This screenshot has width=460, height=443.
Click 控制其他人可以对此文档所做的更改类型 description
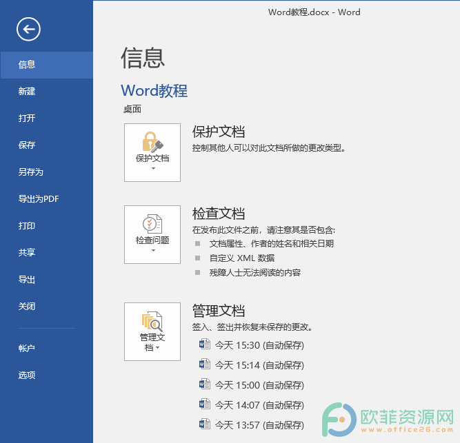269,148
